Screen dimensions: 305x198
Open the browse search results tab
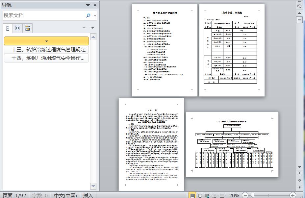click(27, 28)
